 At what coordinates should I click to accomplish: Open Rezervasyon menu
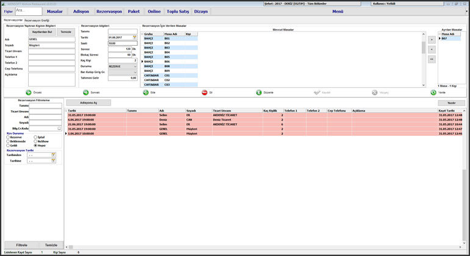(109, 12)
